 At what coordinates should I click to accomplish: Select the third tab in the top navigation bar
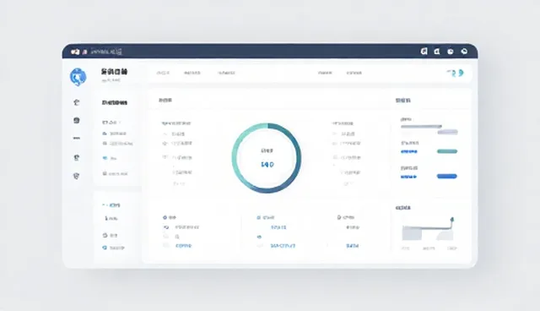[x=226, y=73]
